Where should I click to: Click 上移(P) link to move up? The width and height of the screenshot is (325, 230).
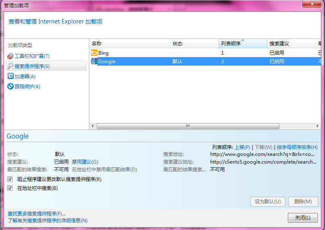(x=242, y=147)
